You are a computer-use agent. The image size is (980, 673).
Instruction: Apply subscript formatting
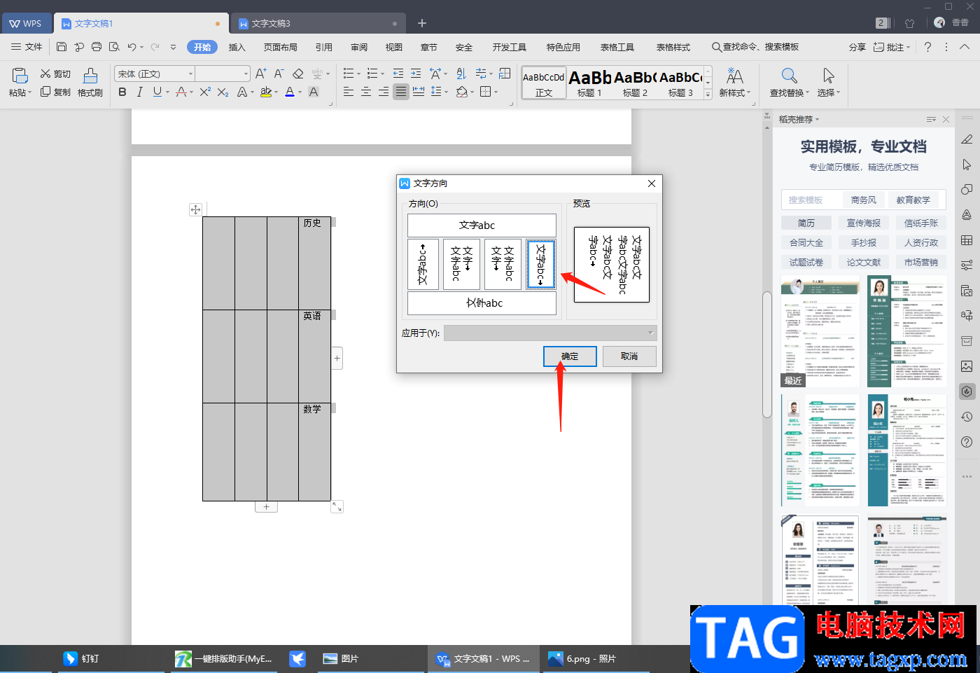(223, 92)
